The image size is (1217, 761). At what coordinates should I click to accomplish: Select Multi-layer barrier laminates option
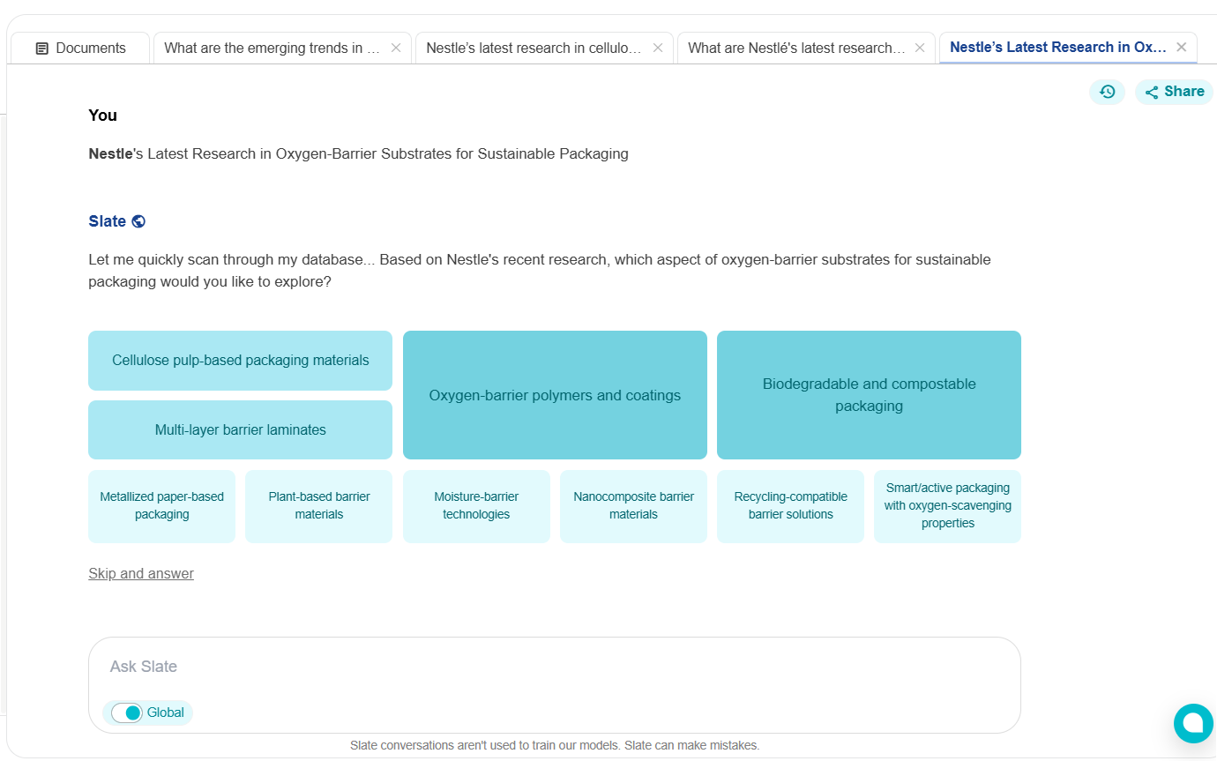tap(240, 430)
